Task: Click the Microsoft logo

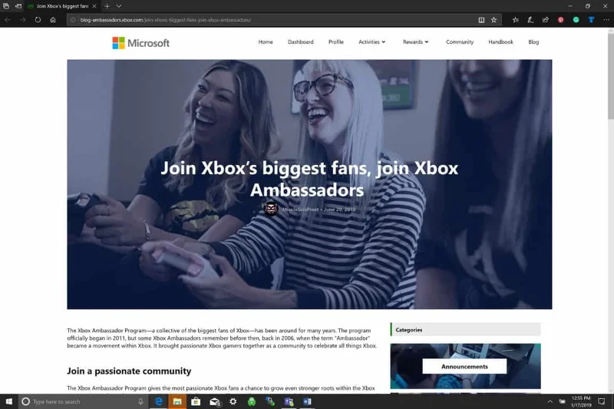Action: point(141,43)
